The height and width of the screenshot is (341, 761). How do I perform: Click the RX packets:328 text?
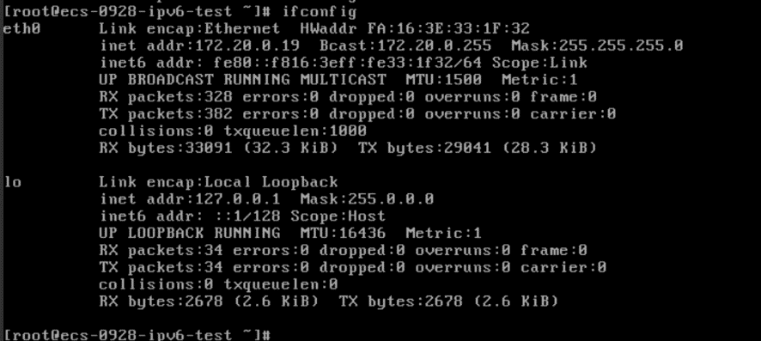click(166, 98)
